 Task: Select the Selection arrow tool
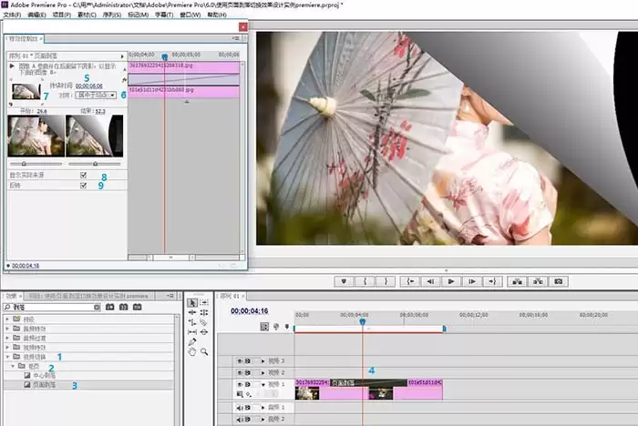click(192, 303)
